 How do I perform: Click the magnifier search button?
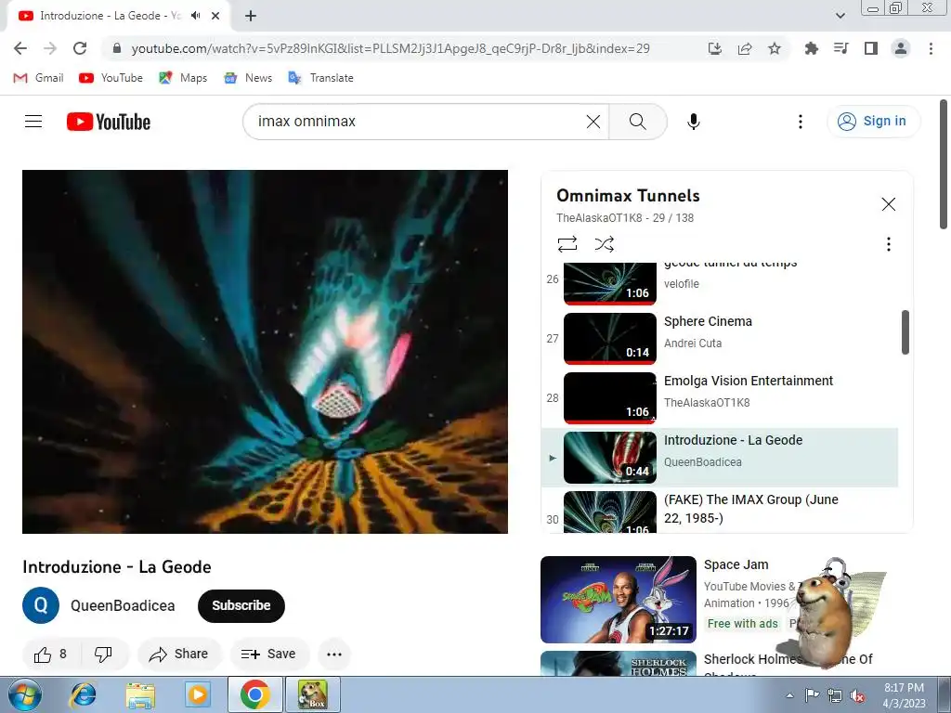coord(637,122)
